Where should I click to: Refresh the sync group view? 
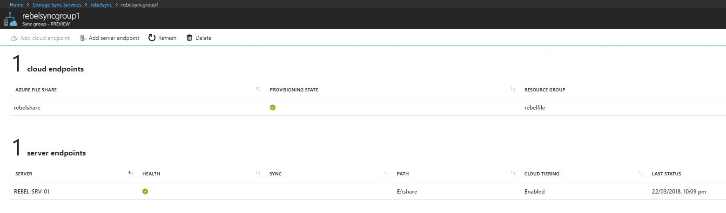coord(167,38)
